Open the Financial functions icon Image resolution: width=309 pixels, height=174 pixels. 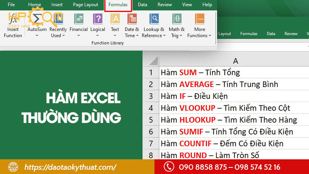pyautogui.click(x=79, y=19)
